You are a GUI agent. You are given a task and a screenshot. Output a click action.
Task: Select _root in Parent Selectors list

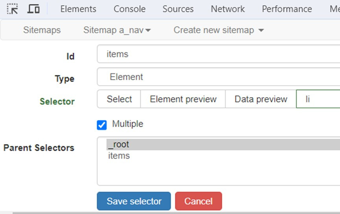[x=119, y=144]
